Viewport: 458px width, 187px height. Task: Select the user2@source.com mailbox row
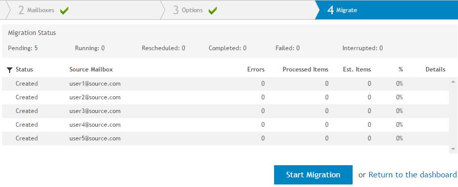tap(225, 97)
